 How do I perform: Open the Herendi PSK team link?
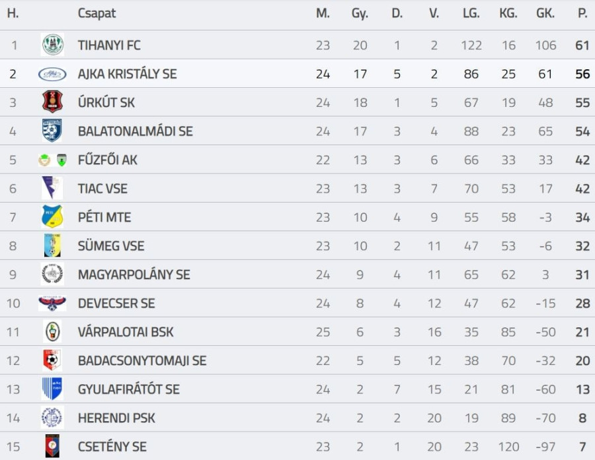(x=116, y=418)
